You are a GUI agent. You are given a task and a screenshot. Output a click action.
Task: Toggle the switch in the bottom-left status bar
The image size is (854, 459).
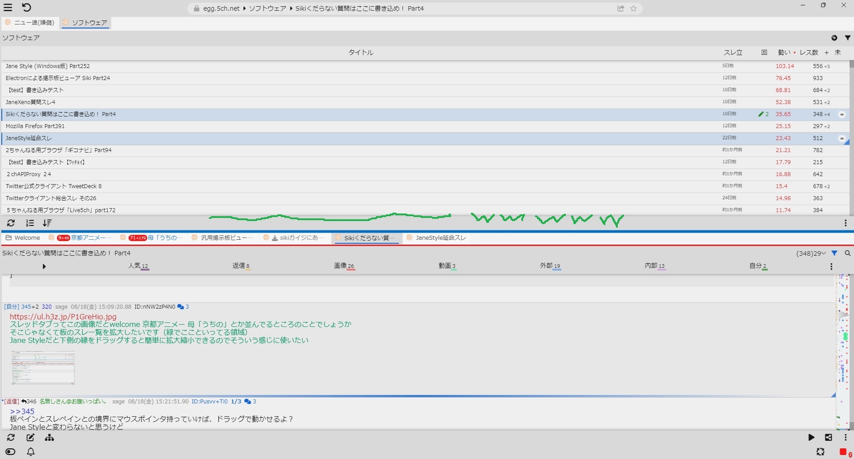coord(10,452)
